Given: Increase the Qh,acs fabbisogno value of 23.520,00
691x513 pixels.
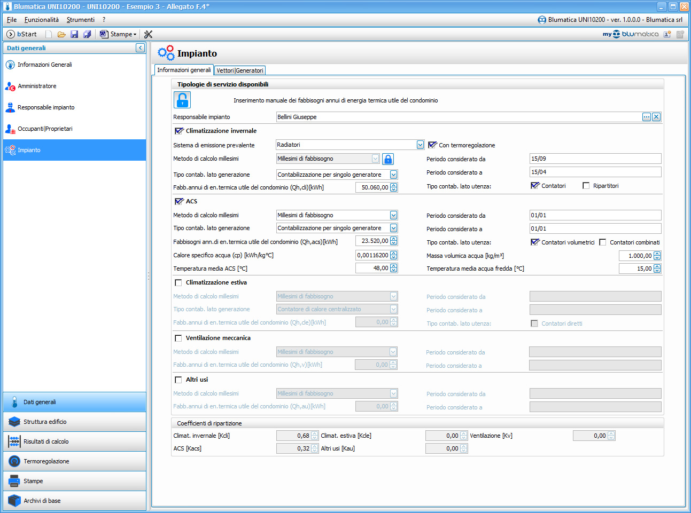Looking at the screenshot, I should (x=394, y=239).
